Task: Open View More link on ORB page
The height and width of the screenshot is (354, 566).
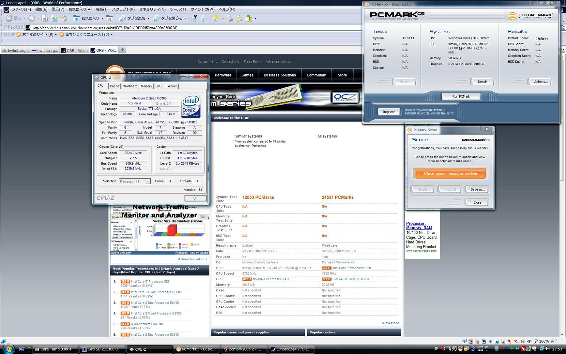Action: 390,323
